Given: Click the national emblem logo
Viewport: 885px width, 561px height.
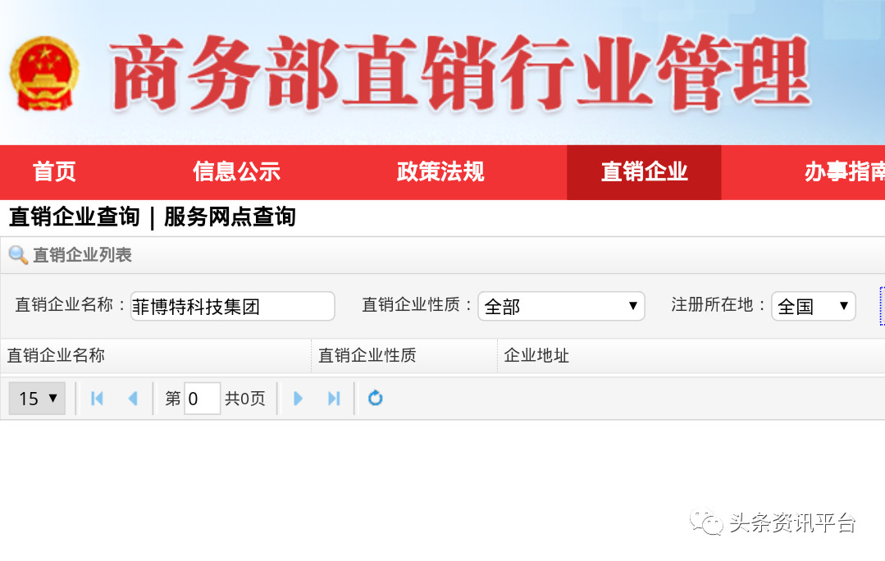Looking at the screenshot, I should tap(44, 73).
